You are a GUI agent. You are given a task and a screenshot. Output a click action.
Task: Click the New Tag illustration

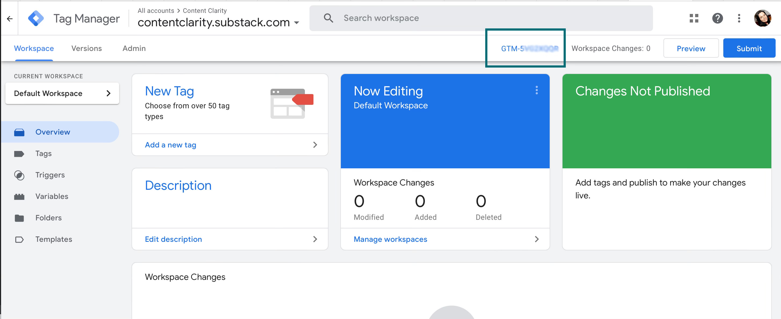[x=291, y=103]
